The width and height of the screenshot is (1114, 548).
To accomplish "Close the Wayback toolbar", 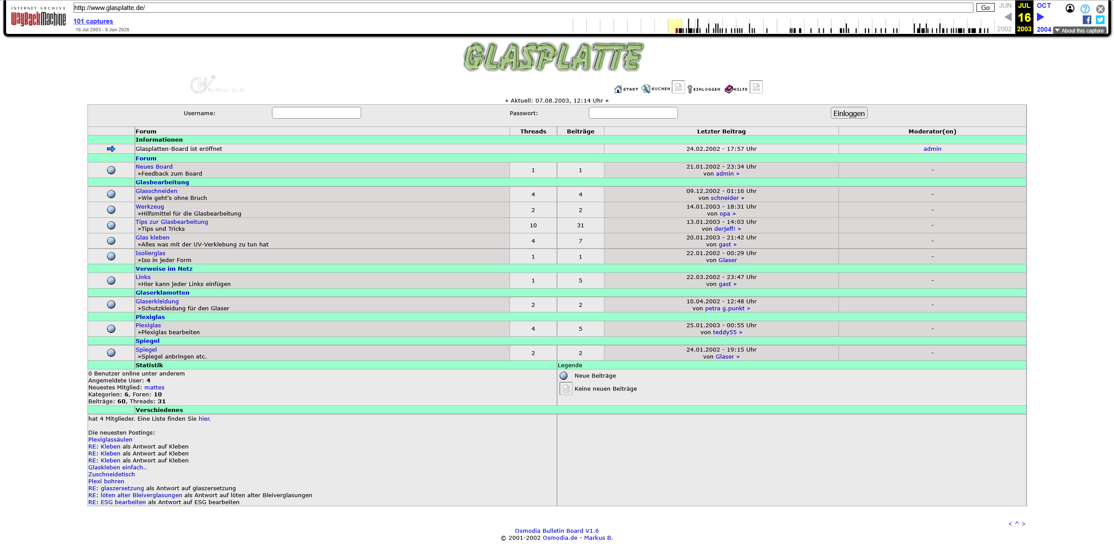I will click(x=1101, y=9).
